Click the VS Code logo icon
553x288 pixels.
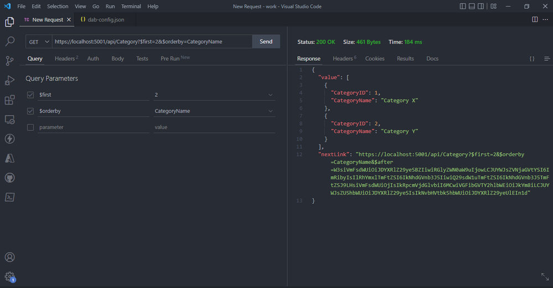[7, 6]
